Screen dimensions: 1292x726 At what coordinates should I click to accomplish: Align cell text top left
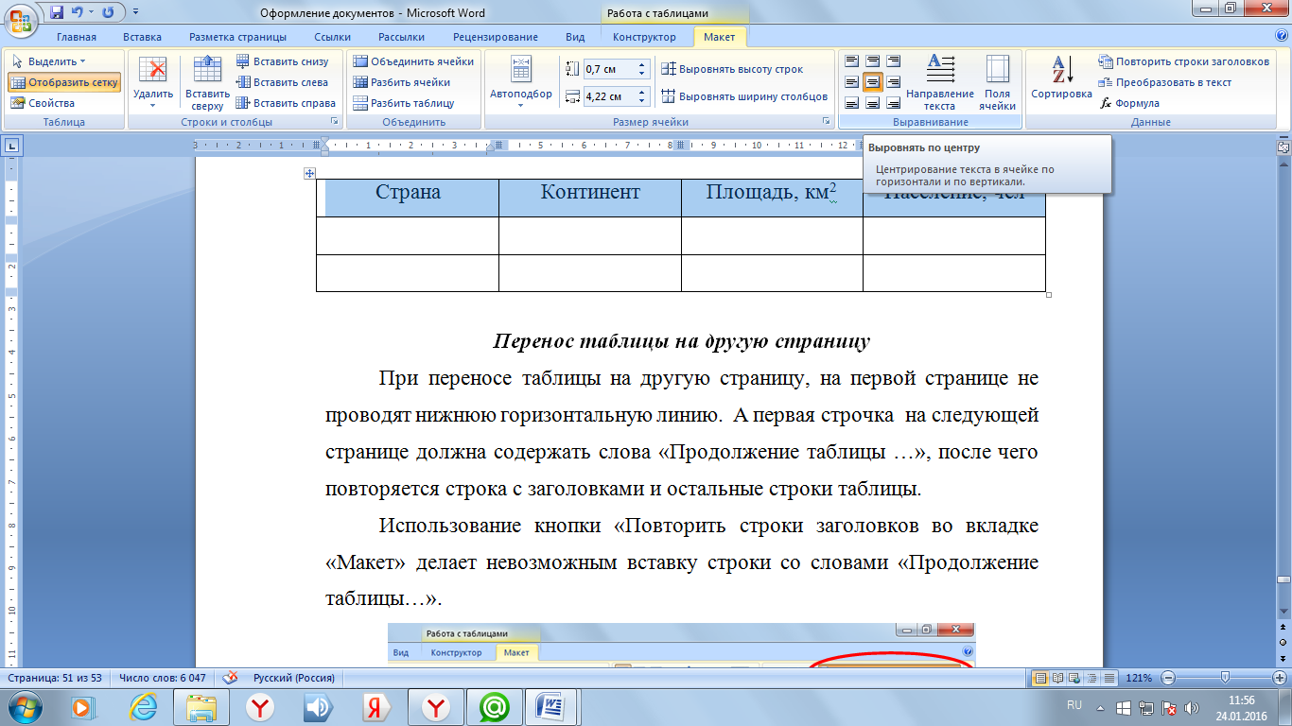coord(852,61)
